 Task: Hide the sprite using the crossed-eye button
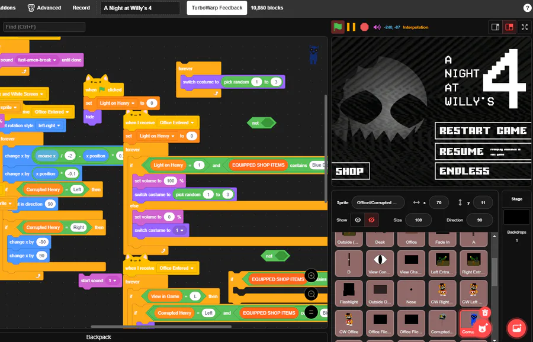[x=371, y=220]
